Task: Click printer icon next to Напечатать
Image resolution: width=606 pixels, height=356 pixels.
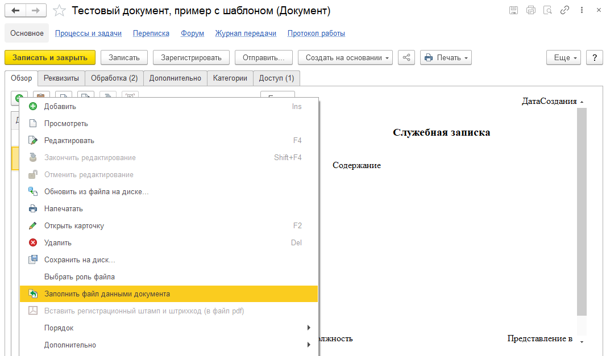Action: [33, 208]
